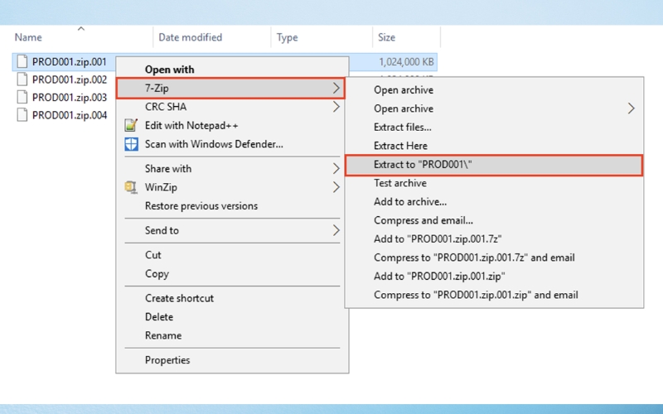The image size is (663, 414).
Task: Click the Windows Defender shield icon
Action: tap(130, 144)
